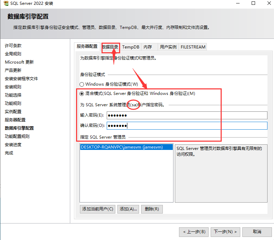Screen dimensions: 274x240
Task: Switch to the TempDB tab
Action: [x=131, y=47]
